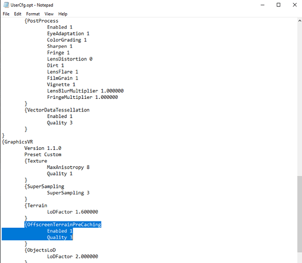Click the LensBlurMultiplier 1.000000 line

pos(85,91)
